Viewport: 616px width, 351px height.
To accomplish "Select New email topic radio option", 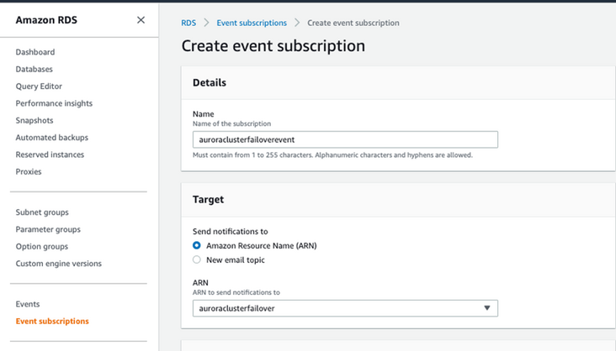I will (x=197, y=260).
